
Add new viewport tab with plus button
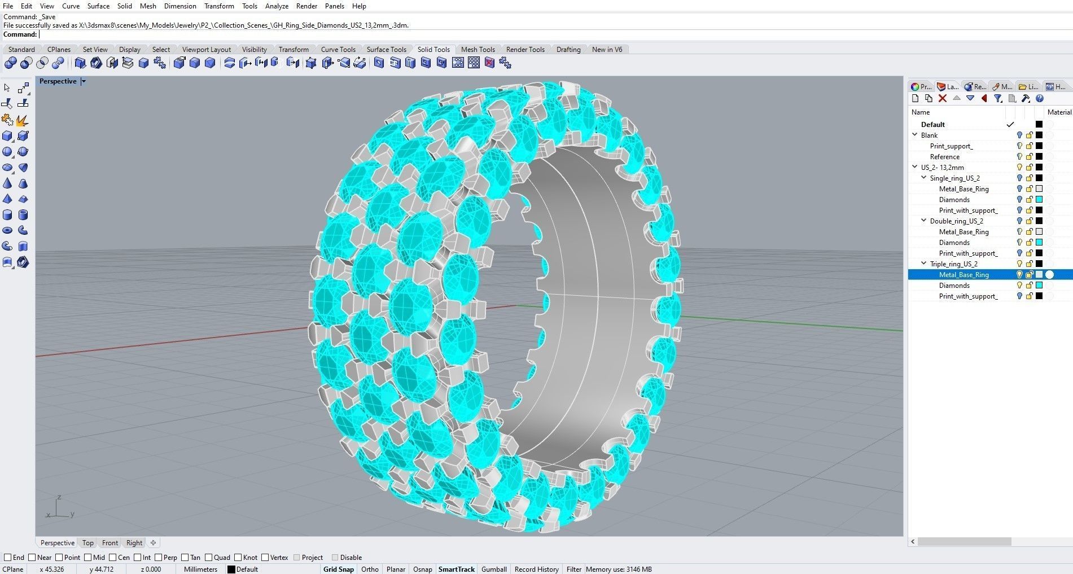[153, 542]
